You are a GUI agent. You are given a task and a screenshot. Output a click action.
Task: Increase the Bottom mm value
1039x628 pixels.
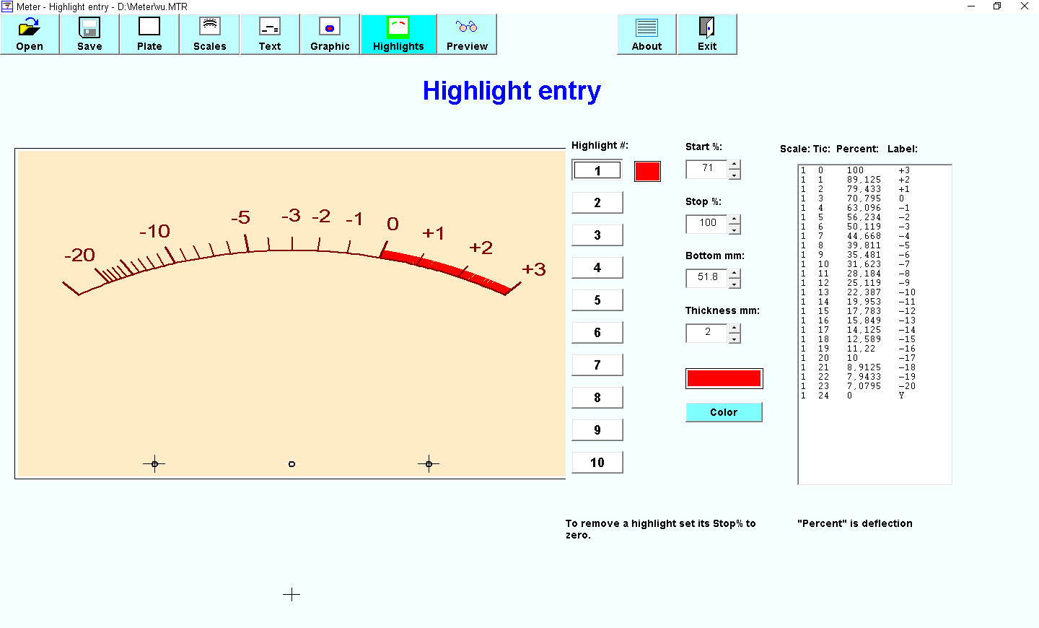735,274
